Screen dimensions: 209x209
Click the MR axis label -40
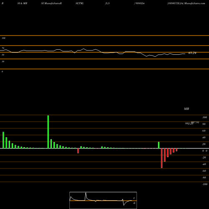coord(204,164)
